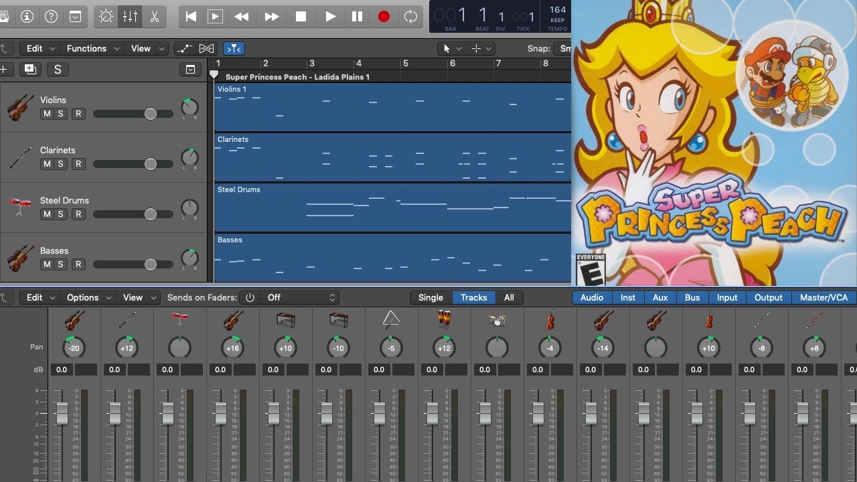Screen dimensions: 857x482
Task: Toggle Output channel strip filter
Action: [x=769, y=297]
